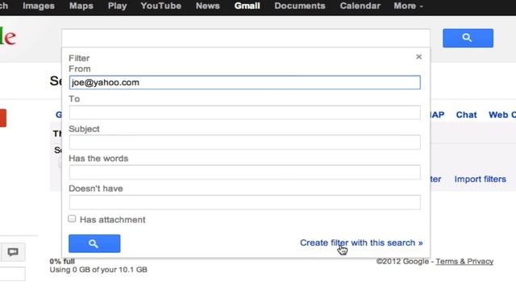Click the blue search button at top right
The height and width of the screenshot is (290, 516).
coord(468,38)
